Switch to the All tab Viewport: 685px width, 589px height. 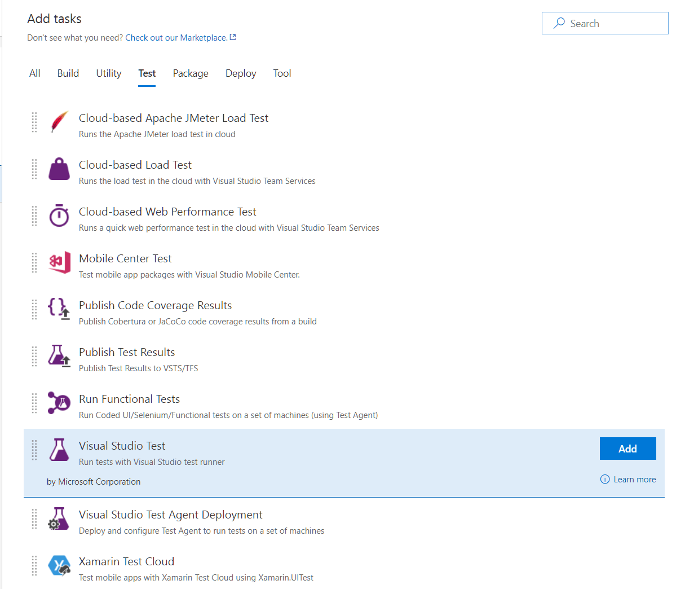(x=35, y=73)
